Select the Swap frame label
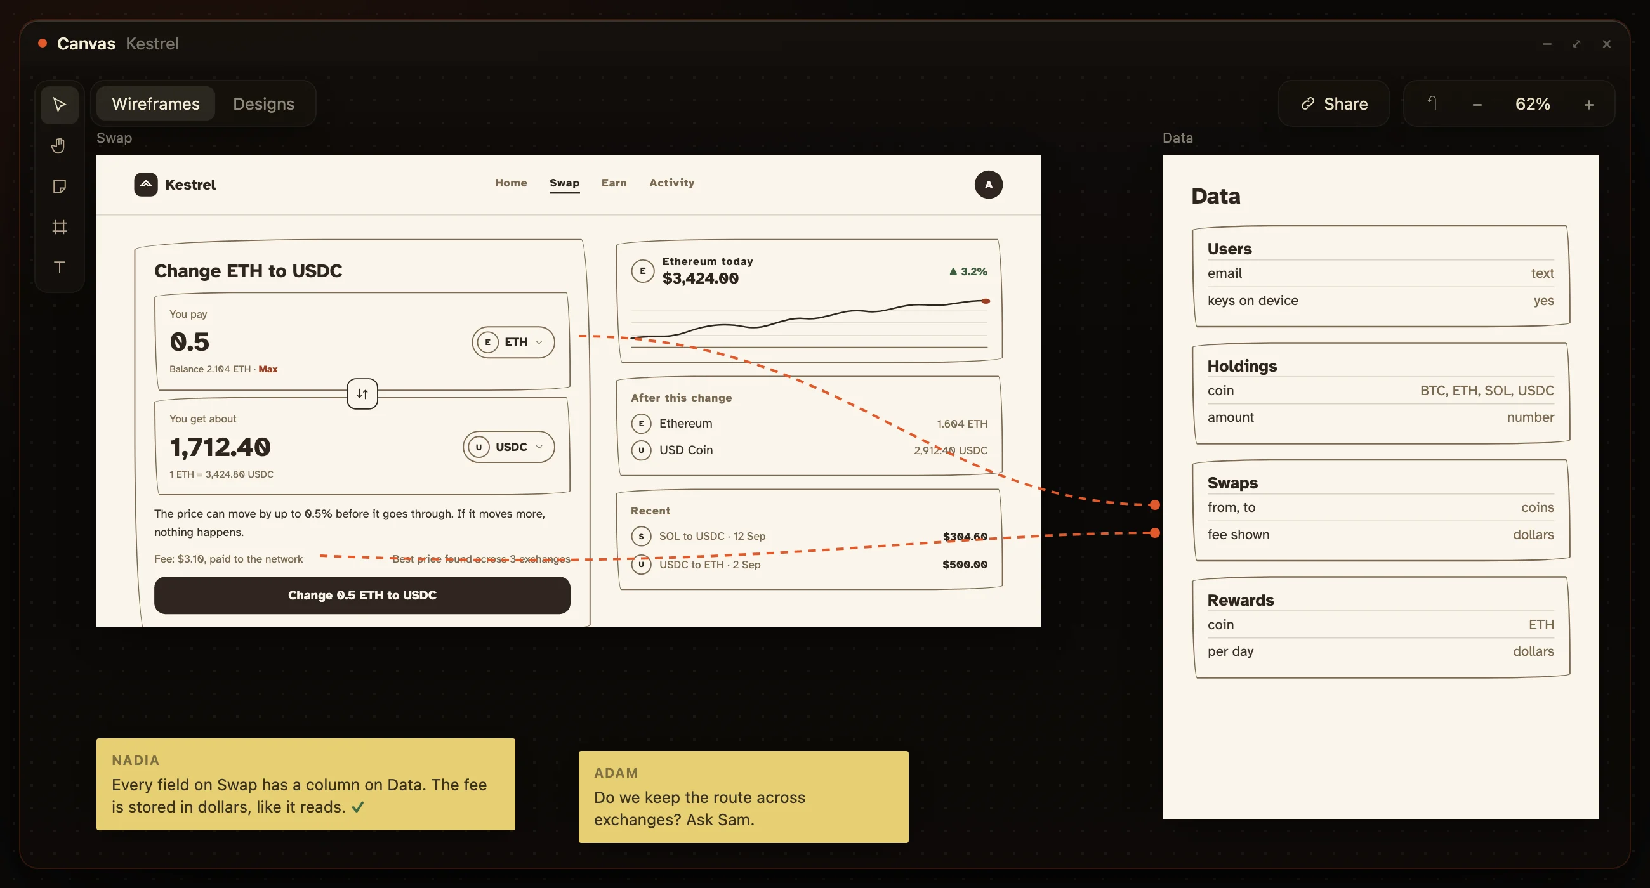1650x888 pixels. tap(114, 138)
